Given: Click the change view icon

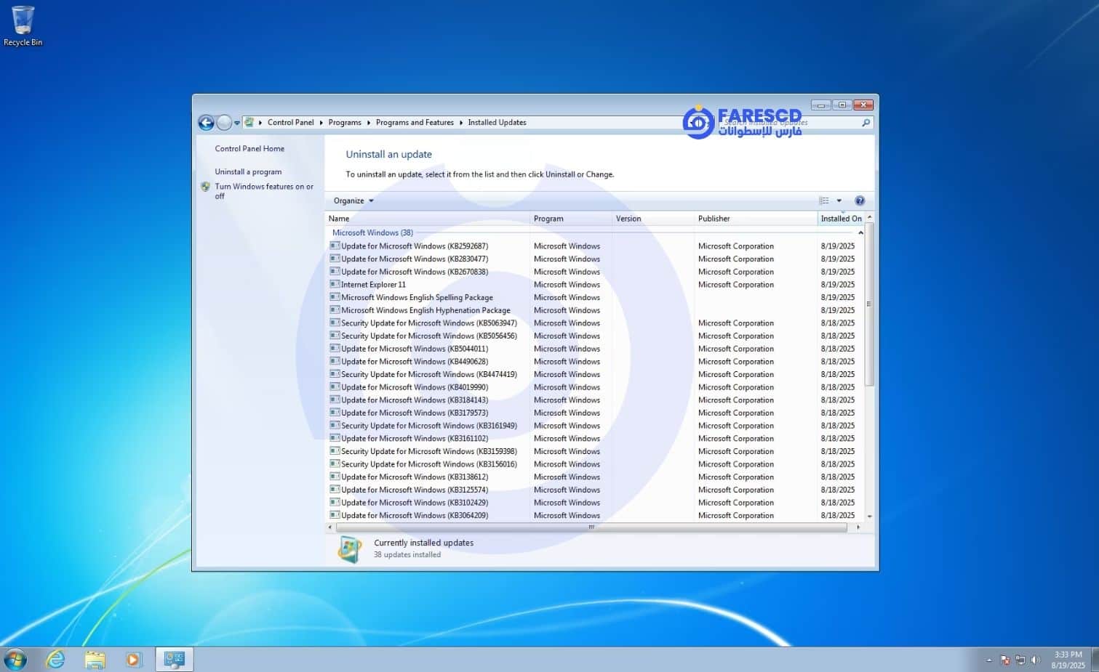Looking at the screenshot, I should [x=824, y=201].
